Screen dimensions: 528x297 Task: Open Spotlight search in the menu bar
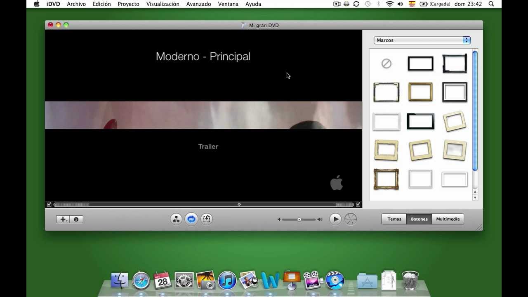pyautogui.click(x=491, y=4)
